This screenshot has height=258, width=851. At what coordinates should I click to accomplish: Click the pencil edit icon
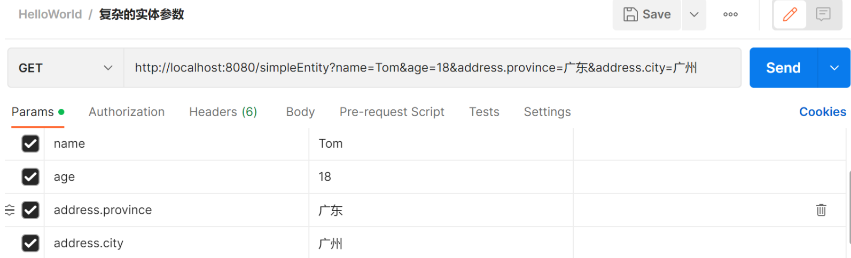coord(790,14)
